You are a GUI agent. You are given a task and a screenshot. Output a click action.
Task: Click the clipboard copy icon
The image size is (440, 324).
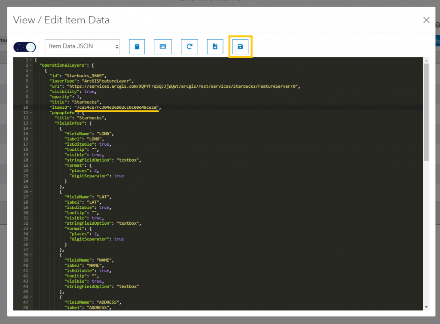click(x=137, y=46)
